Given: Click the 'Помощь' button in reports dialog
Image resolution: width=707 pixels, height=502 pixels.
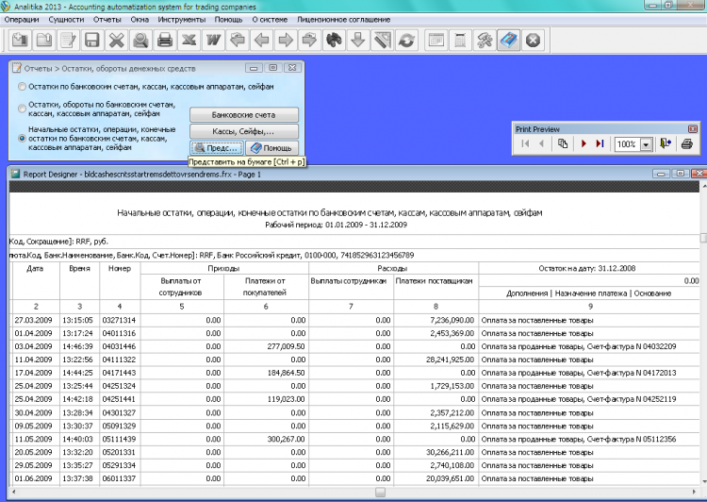Looking at the screenshot, I should (271, 148).
